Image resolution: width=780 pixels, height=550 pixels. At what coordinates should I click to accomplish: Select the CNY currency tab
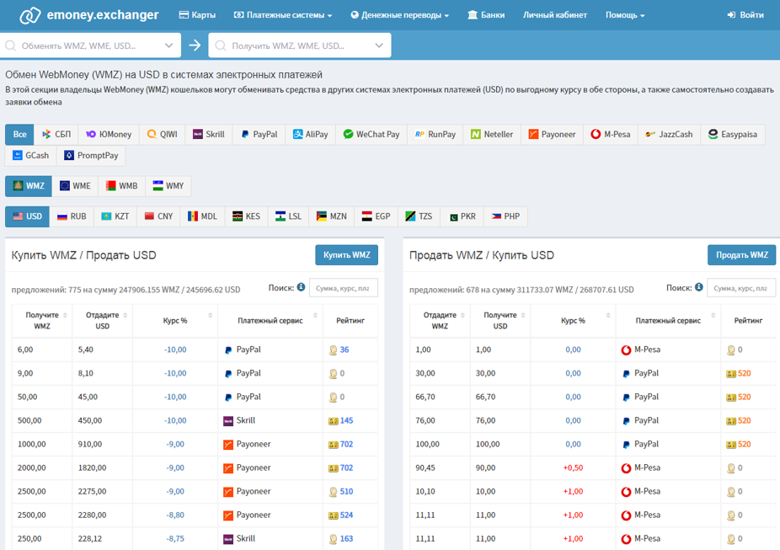[158, 216]
